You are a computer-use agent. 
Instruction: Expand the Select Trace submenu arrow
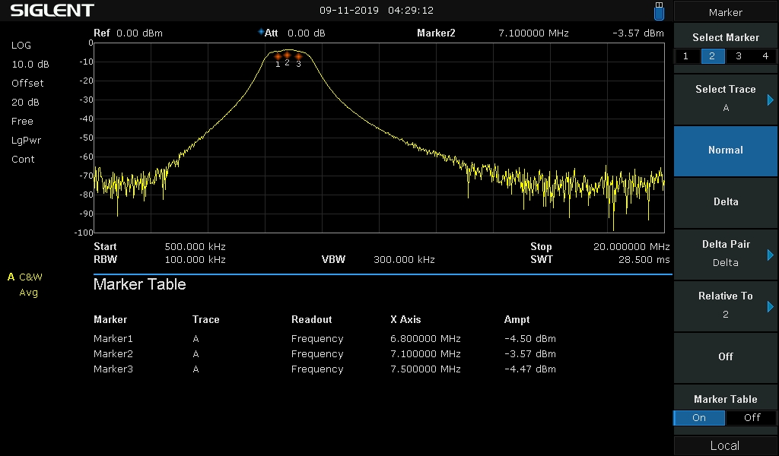coord(770,100)
